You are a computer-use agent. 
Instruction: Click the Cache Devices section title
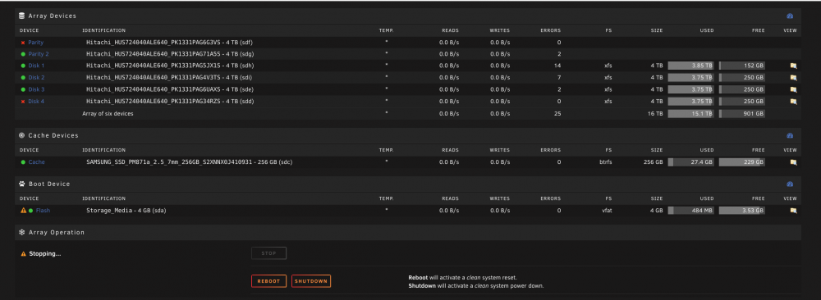tap(53, 135)
